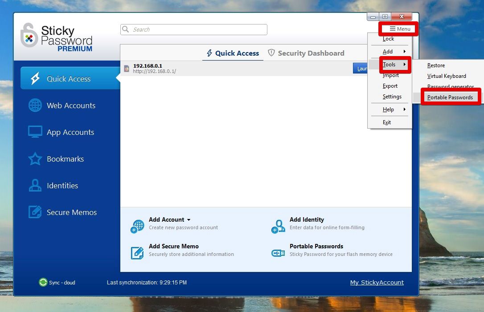Open Virtual Keyboard from the Tools submenu
This screenshot has height=312, width=484.
tap(447, 76)
